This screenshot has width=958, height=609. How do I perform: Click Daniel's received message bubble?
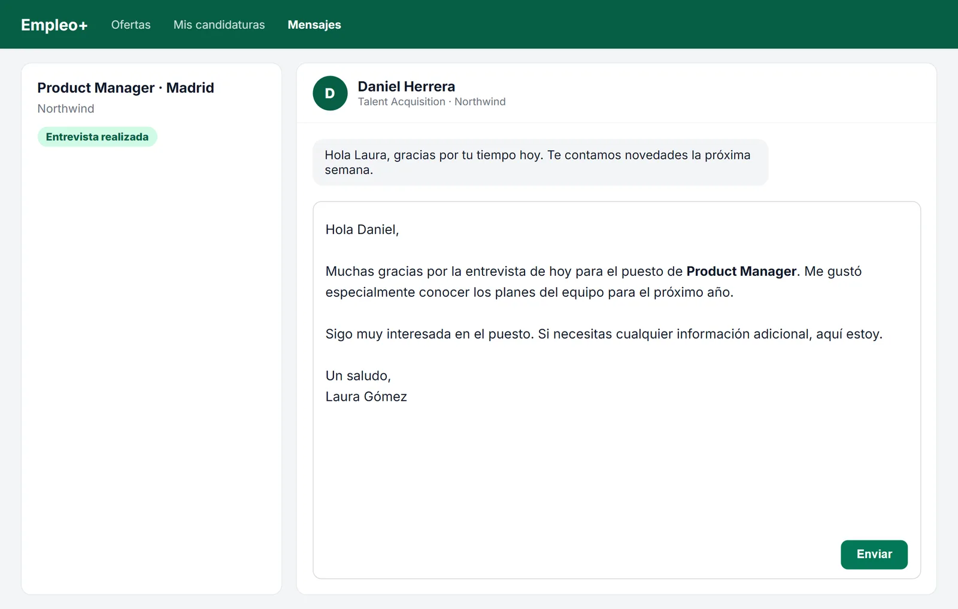(x=540, y=162)
